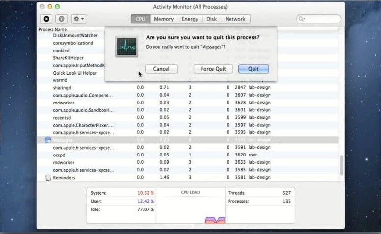This screenshot has height=234, width=381.
Task: Select the sharingd process
Action: click(x=62, y=88)
